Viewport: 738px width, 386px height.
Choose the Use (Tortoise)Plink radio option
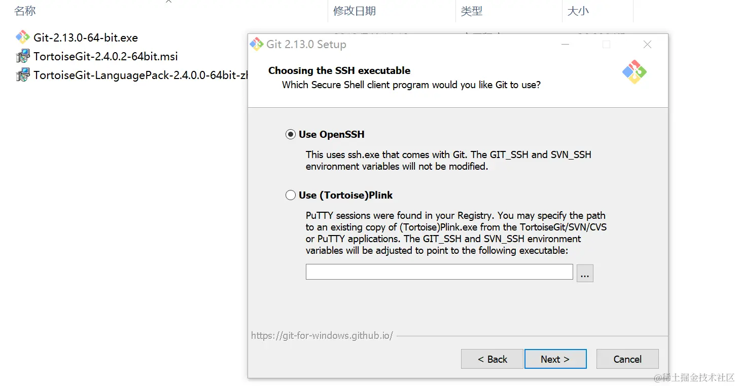(291, 195)
